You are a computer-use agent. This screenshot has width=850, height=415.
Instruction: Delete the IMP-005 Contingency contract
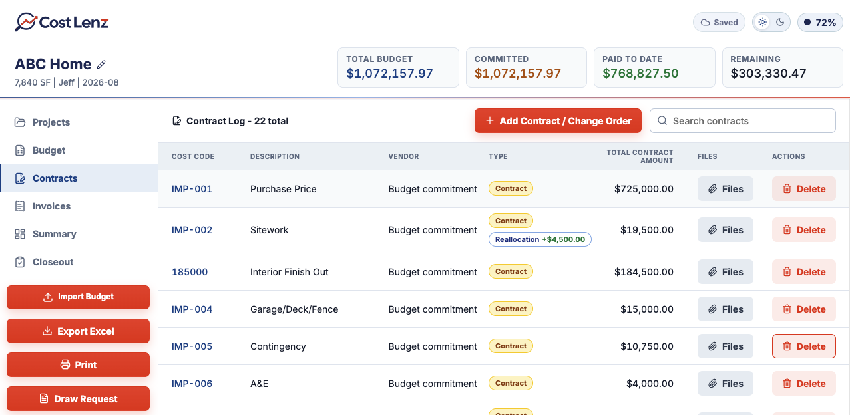(804, 346)
